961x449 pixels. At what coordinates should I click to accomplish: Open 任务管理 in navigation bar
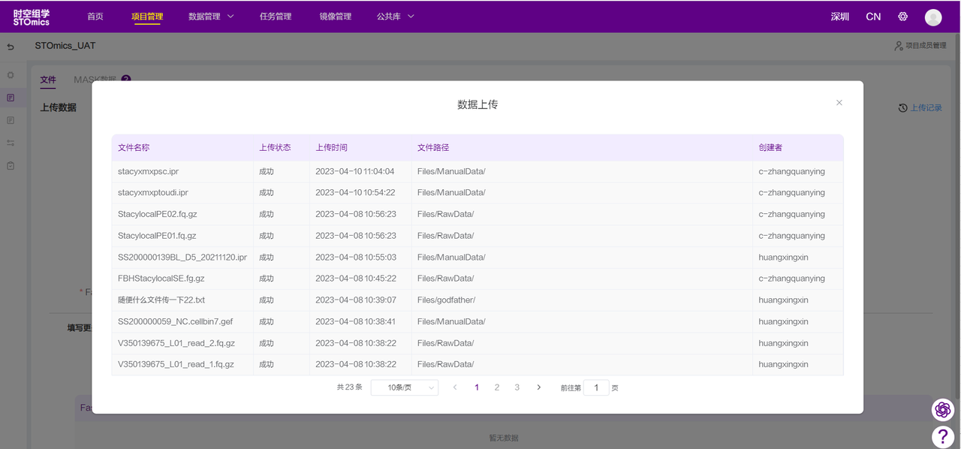[x=276, y=17]
